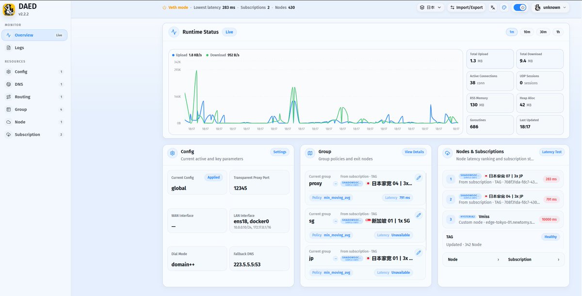Click the Config gear icon in card header
Viewport: 582px width, 296px height.
[x=172, y=154]
